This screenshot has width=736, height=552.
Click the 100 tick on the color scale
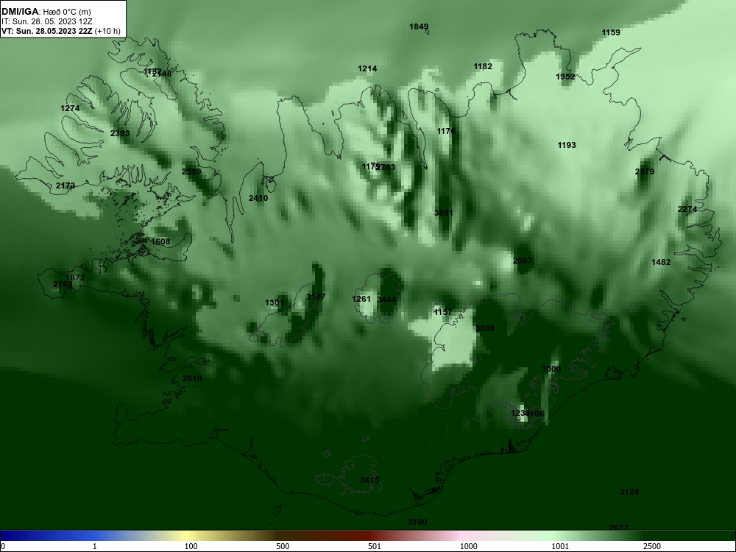point(191,546)
